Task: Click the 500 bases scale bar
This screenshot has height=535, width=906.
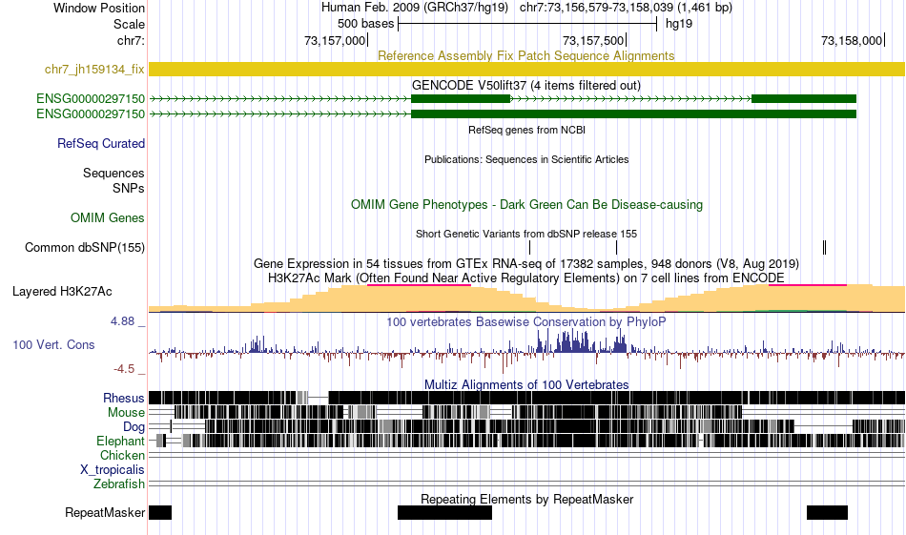Action: [x=527, y=24]
